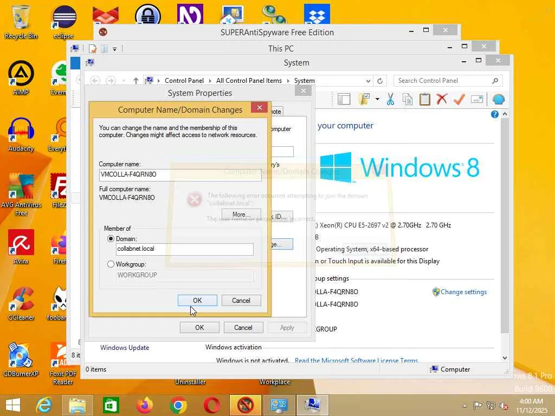555x416 pixels.
Task: Click the Computer name text field
Action: pyautogui.click(x=180, y=175)
